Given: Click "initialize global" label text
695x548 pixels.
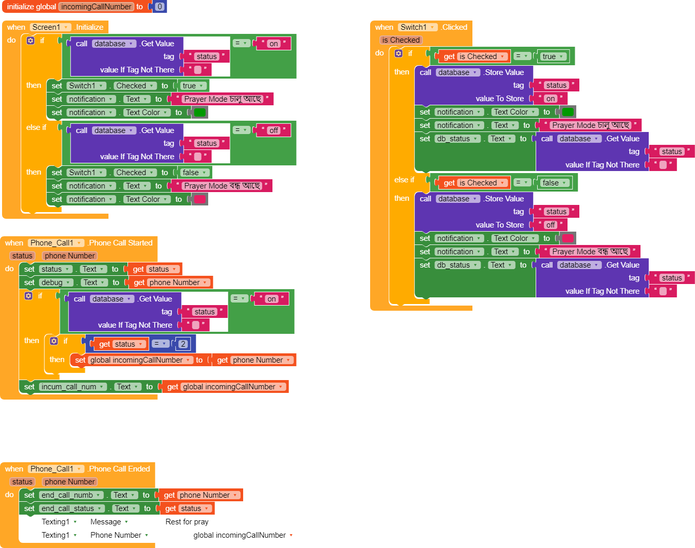Looking at the screenshot, I should (x=31, y=7).
